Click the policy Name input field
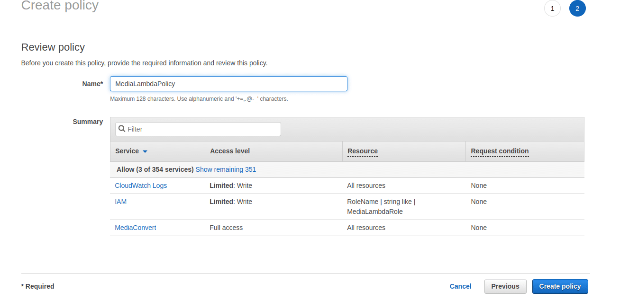 pyautogui.click(x=228, y=84)
